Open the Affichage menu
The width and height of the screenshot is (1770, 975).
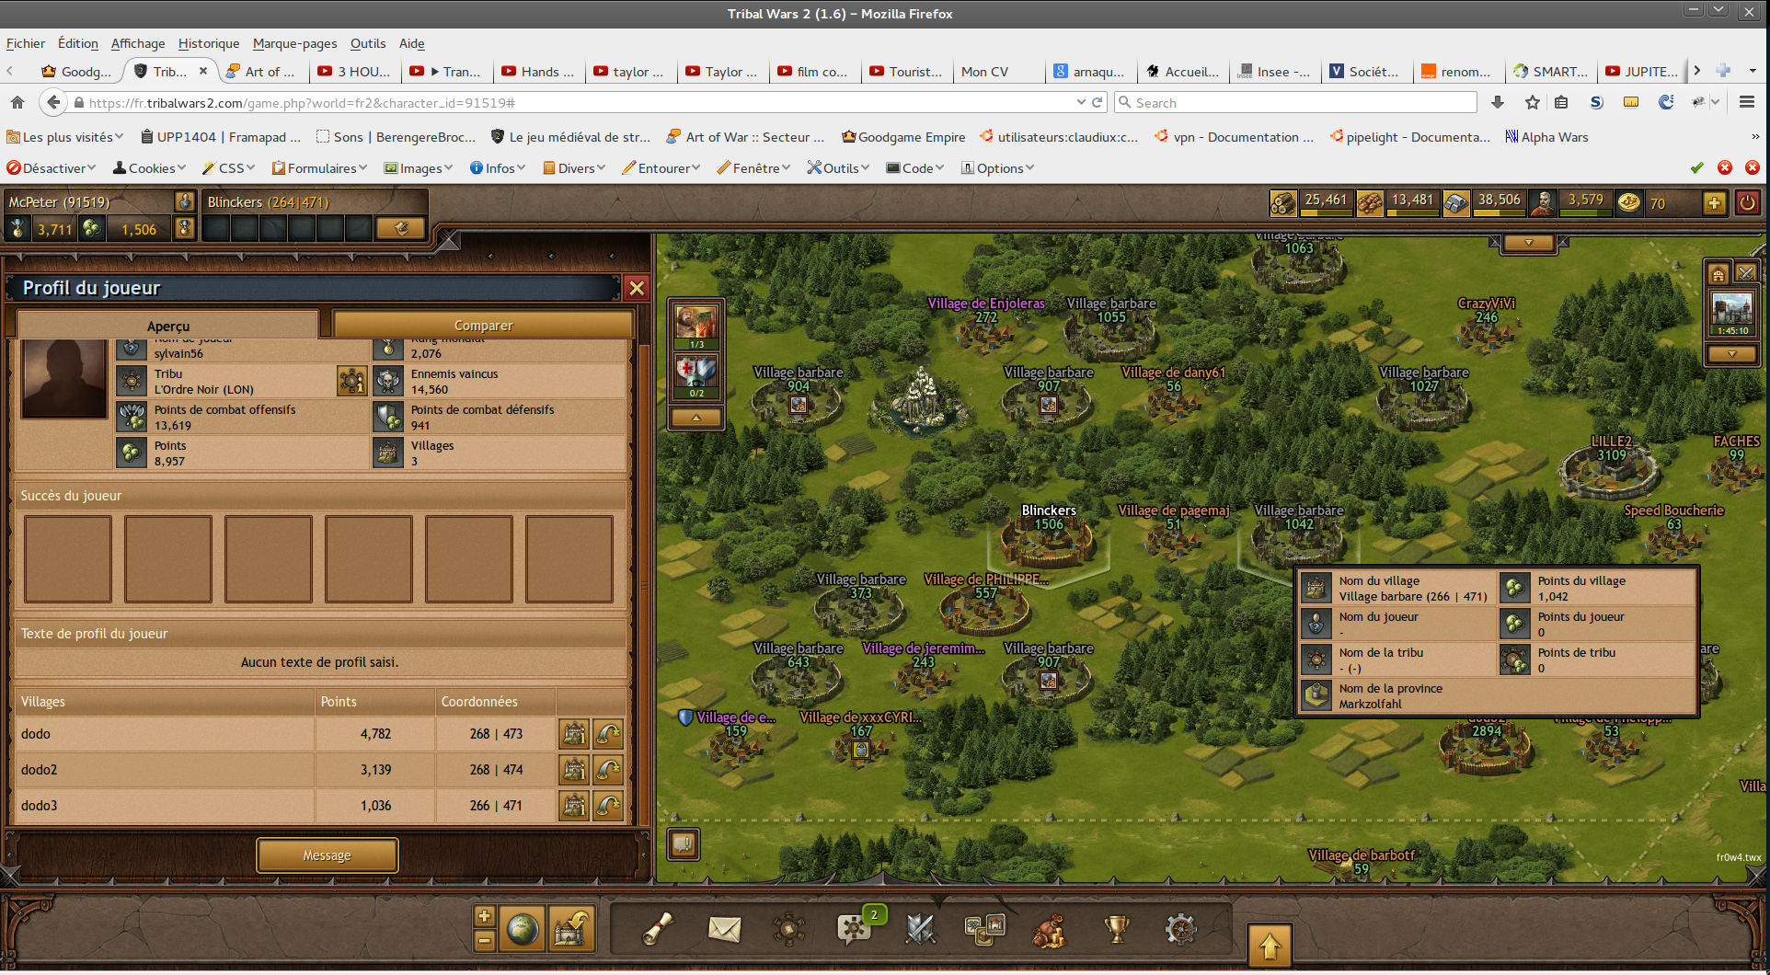[x=138, y=43]
